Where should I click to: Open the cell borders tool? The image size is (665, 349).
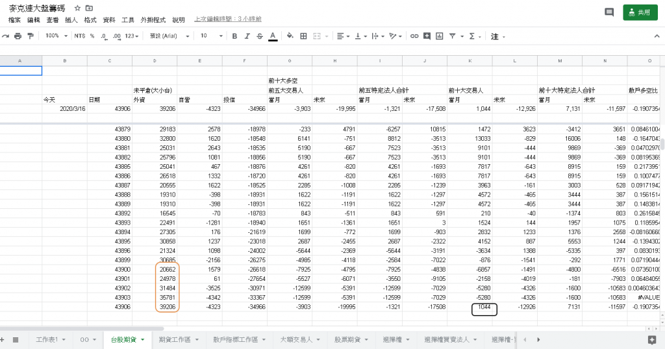point(303,36)
